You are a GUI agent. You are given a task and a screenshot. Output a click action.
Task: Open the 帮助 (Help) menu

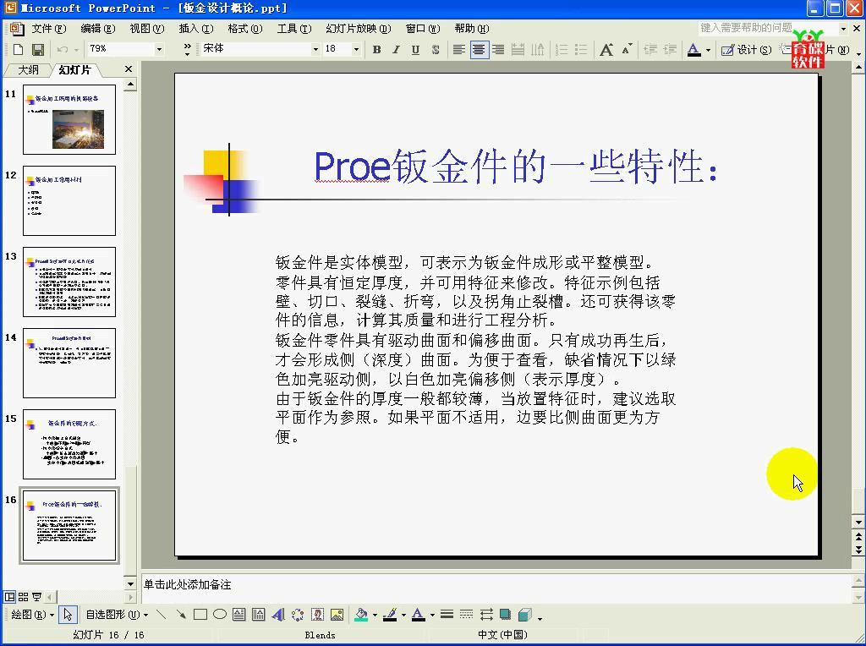pos(472,28)
